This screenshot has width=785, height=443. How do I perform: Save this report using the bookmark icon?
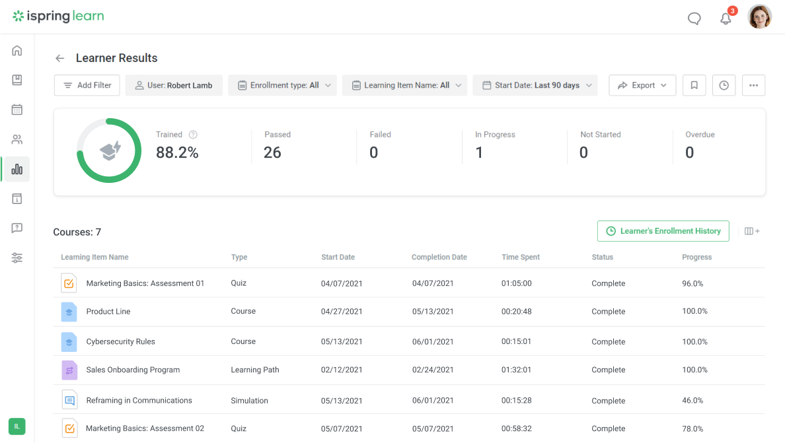(x=694, y=85)
